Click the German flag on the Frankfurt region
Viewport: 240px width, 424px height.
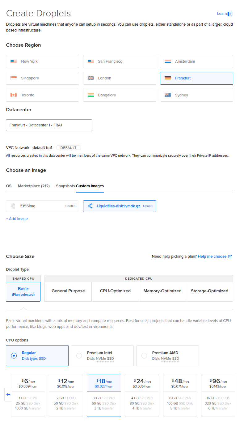[x=168, y=78]
